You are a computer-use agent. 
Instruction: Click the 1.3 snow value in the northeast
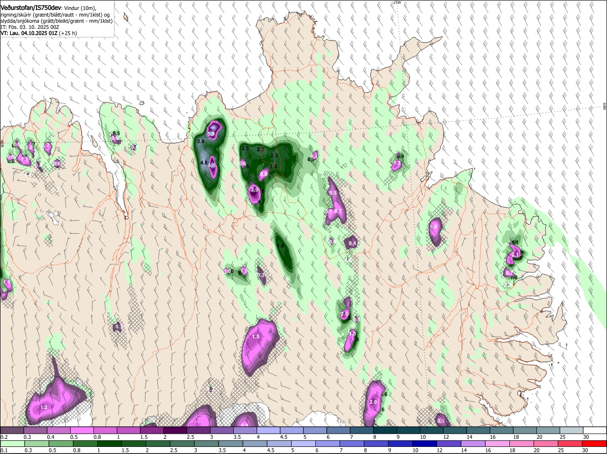(397, 163)
